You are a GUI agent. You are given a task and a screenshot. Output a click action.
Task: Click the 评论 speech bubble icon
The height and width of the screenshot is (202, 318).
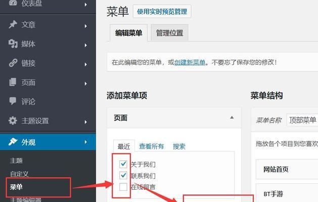pos(13,101)
